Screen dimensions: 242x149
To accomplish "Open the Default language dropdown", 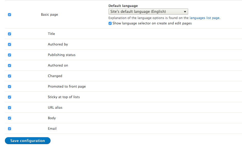I will tap(148, 12).
